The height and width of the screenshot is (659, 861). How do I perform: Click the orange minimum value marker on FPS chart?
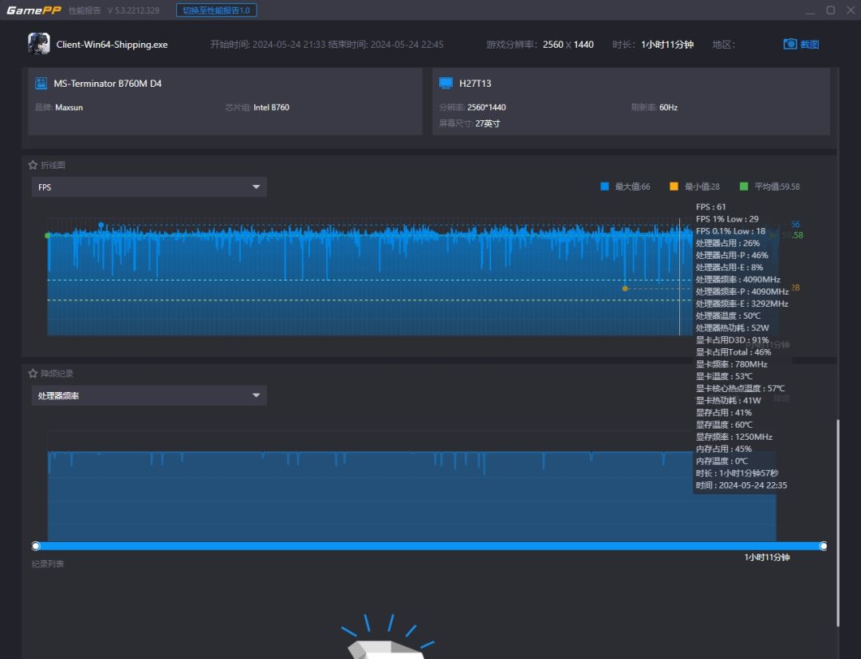tap(625, 288)
